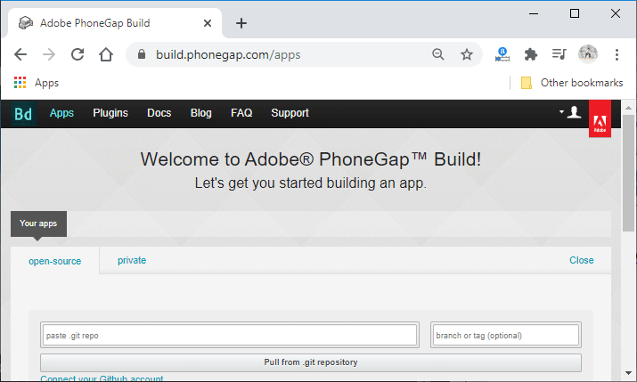Open a new browser tab
Screen dimensions: 637x382
point(241,23)
